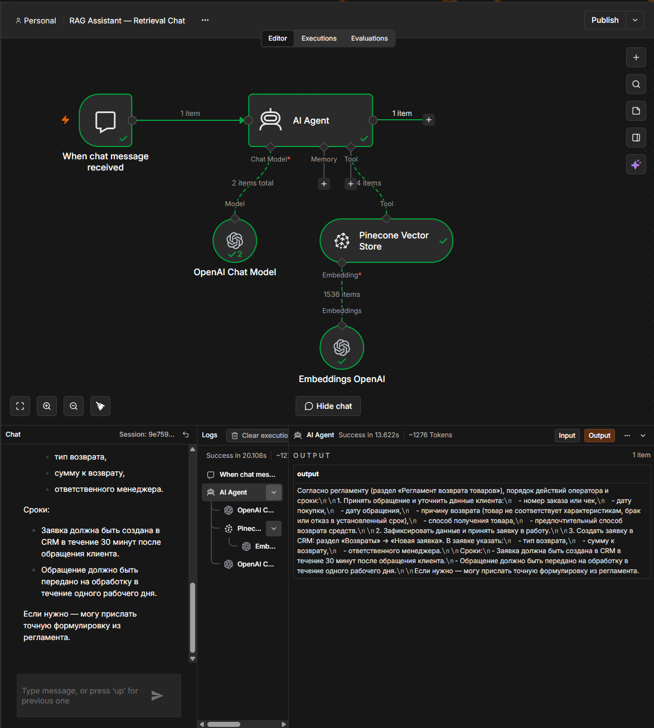Open the AI assistant sparkle button
654x728 pixels.
pyautogui.click(x=636, y=164)
